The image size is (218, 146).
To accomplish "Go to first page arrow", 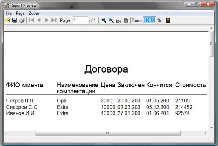I will click(x=32, y=20).
